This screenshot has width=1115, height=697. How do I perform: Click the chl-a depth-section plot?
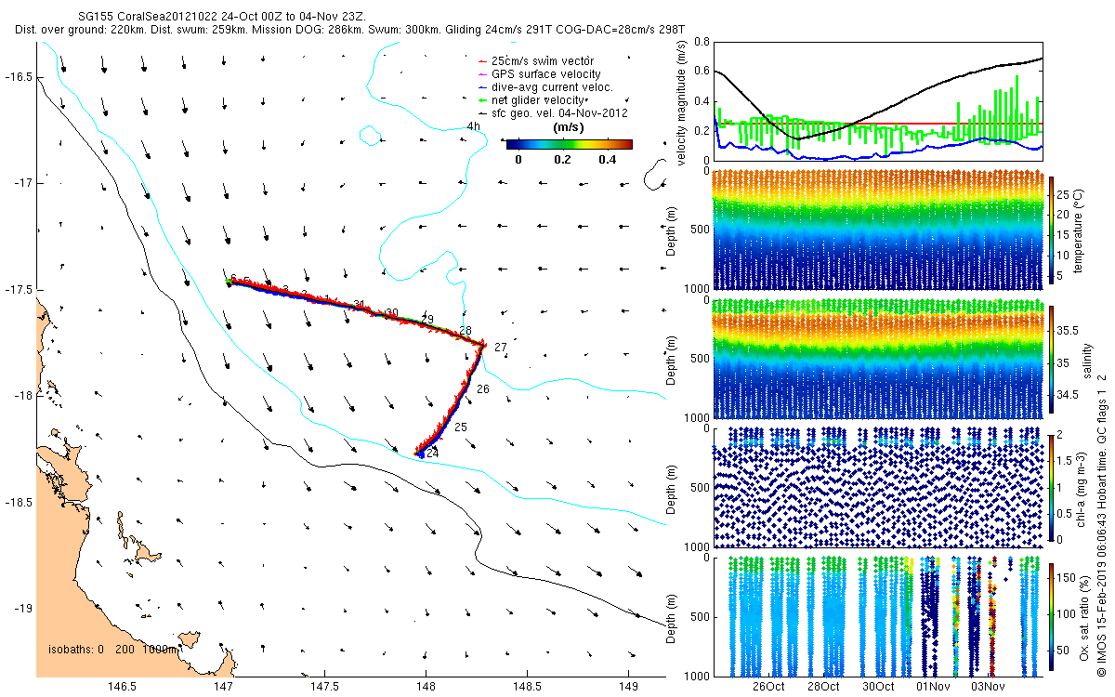click(x=877, y=487)
